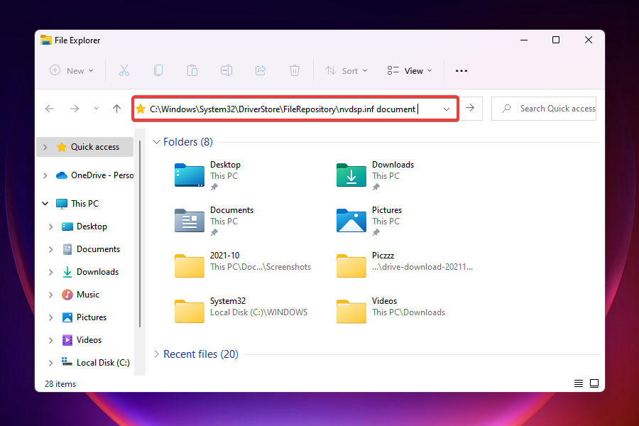This screenshot has height=426, width=639.
Task: Click the Share icon in the toolbar
Action: click(x=261, y=70)
